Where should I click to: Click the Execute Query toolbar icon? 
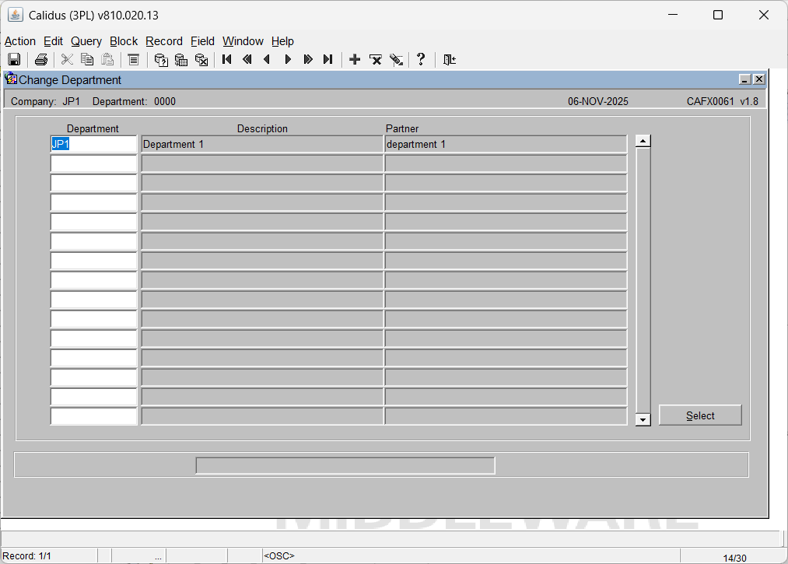[x=181, y=60]
